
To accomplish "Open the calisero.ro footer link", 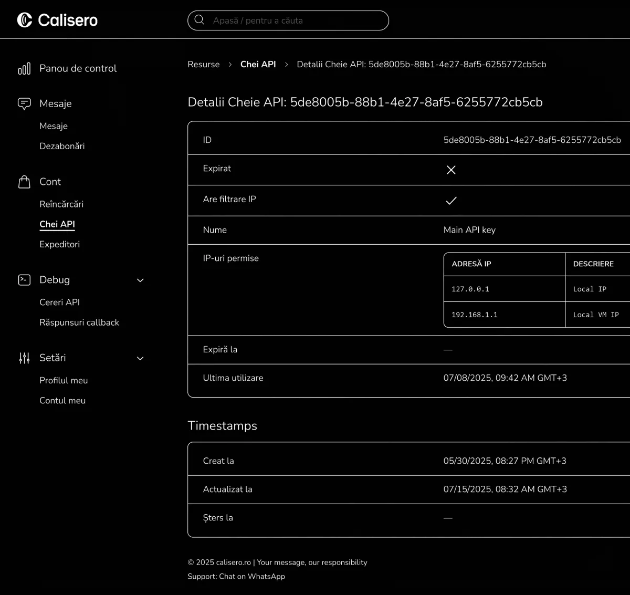I will [234, 562].
